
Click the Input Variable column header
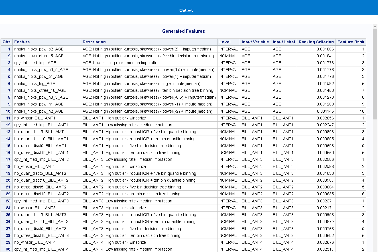pos(255,42)
